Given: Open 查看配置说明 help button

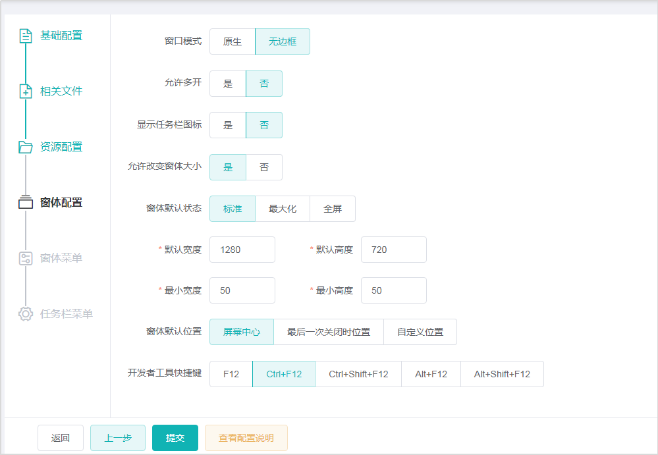Looking at the screenshot, I should point(246,438).
